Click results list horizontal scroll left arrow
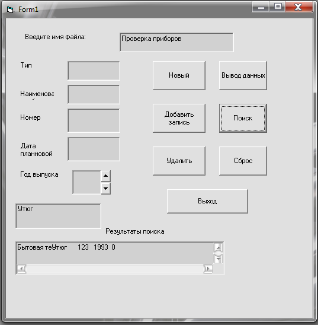318x325 pixels. click(x=21, y=269)
